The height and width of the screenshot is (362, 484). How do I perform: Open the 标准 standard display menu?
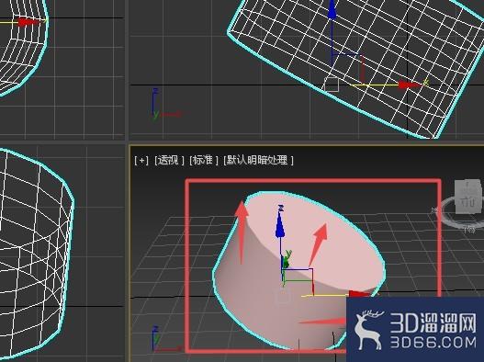pyautogui.click(x=204, y=160)
